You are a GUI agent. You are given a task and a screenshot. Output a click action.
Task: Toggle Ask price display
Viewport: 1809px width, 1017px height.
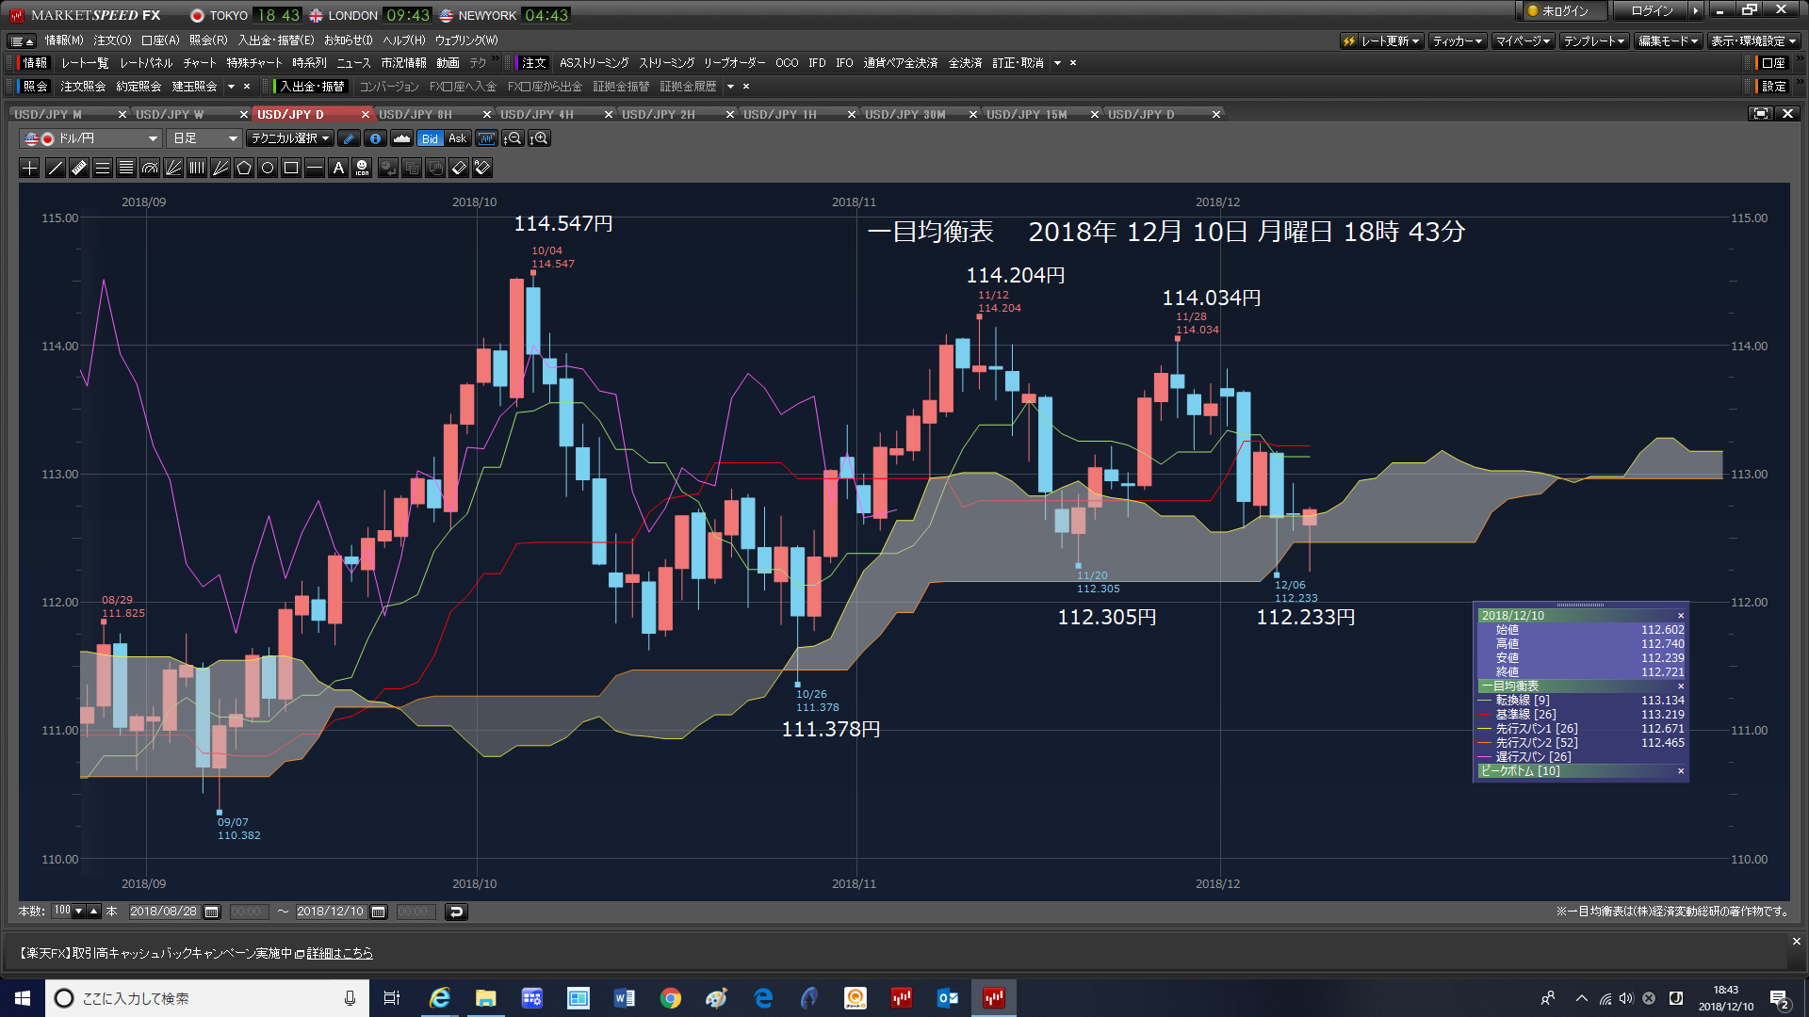pos(458,138)
